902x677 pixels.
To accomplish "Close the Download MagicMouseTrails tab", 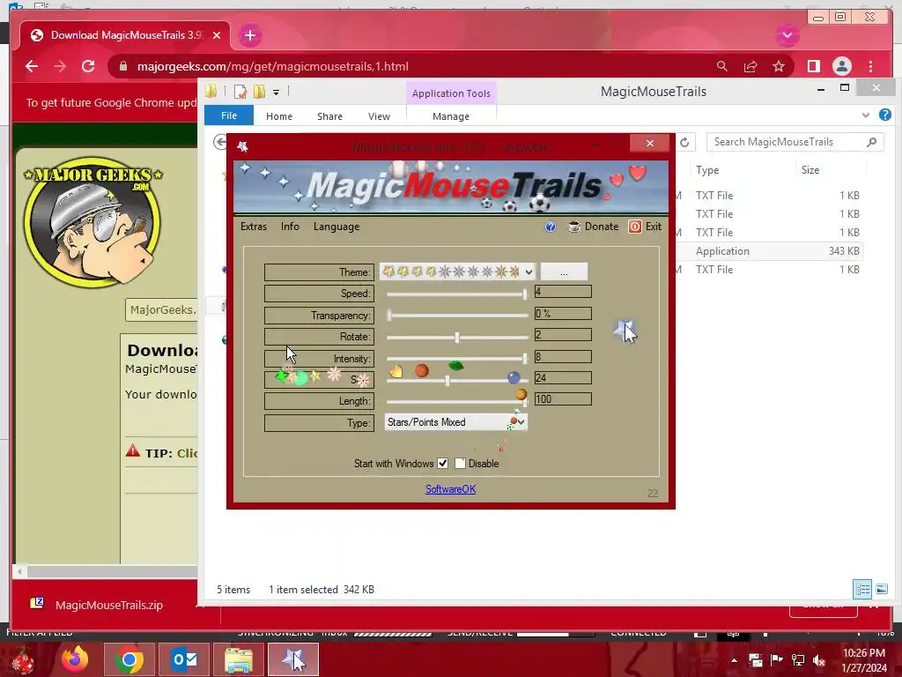I will coord(217,35).
